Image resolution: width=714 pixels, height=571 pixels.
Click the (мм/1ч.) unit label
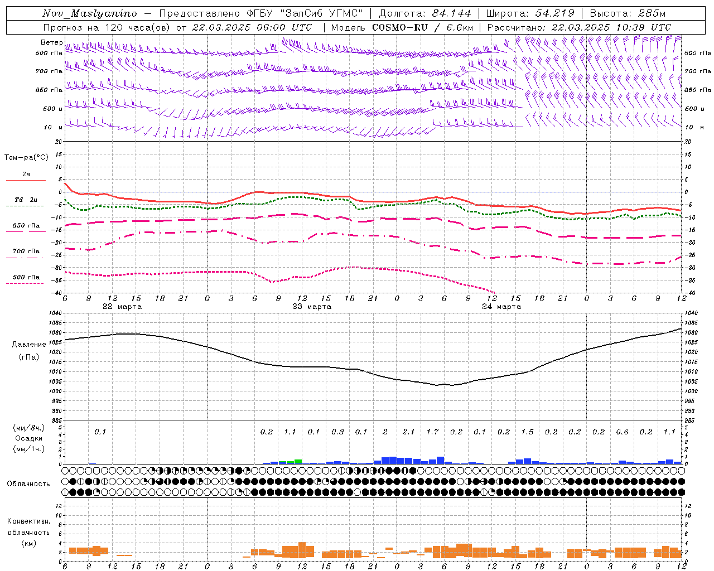pos(29,449)
